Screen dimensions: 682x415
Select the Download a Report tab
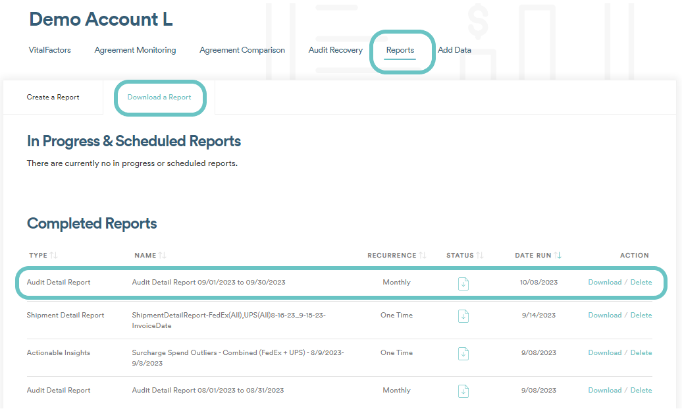click(x=159, y=97)
